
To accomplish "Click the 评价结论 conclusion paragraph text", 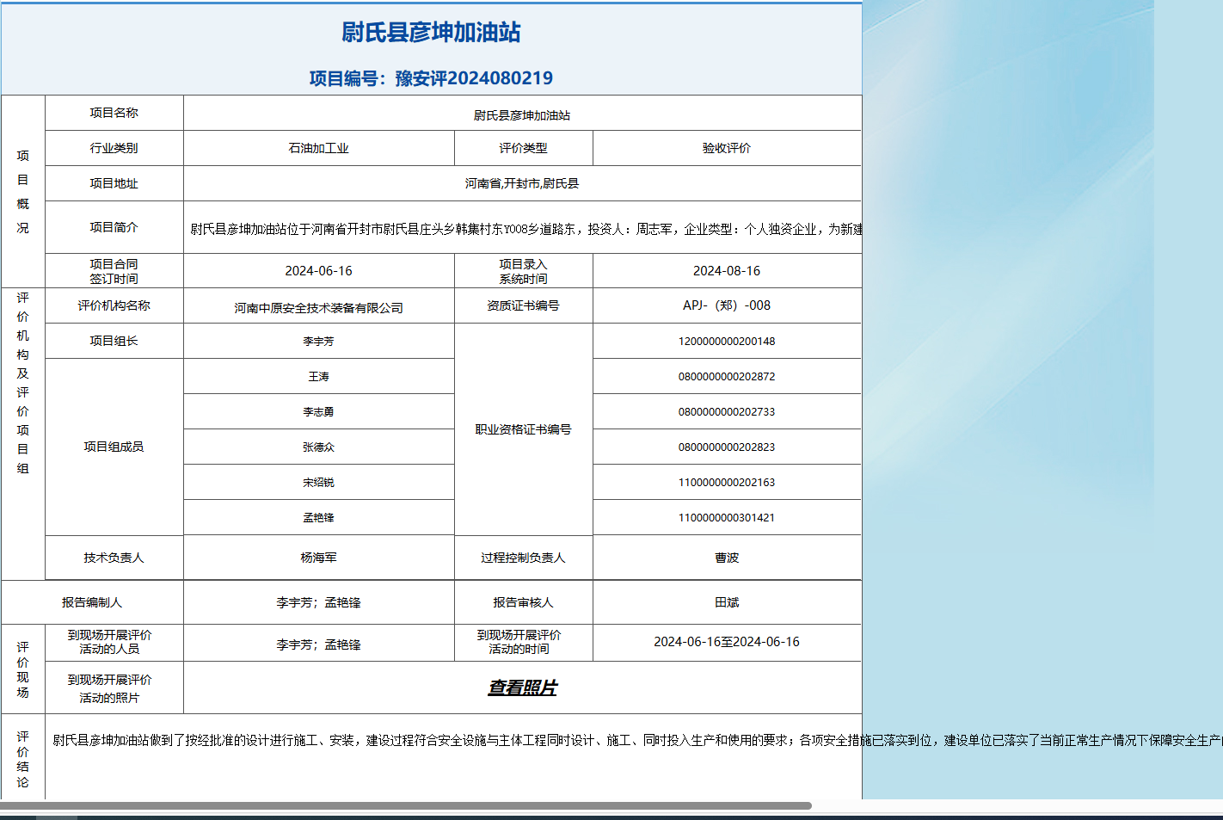I will pyautogui.click(x=636, y=740).
